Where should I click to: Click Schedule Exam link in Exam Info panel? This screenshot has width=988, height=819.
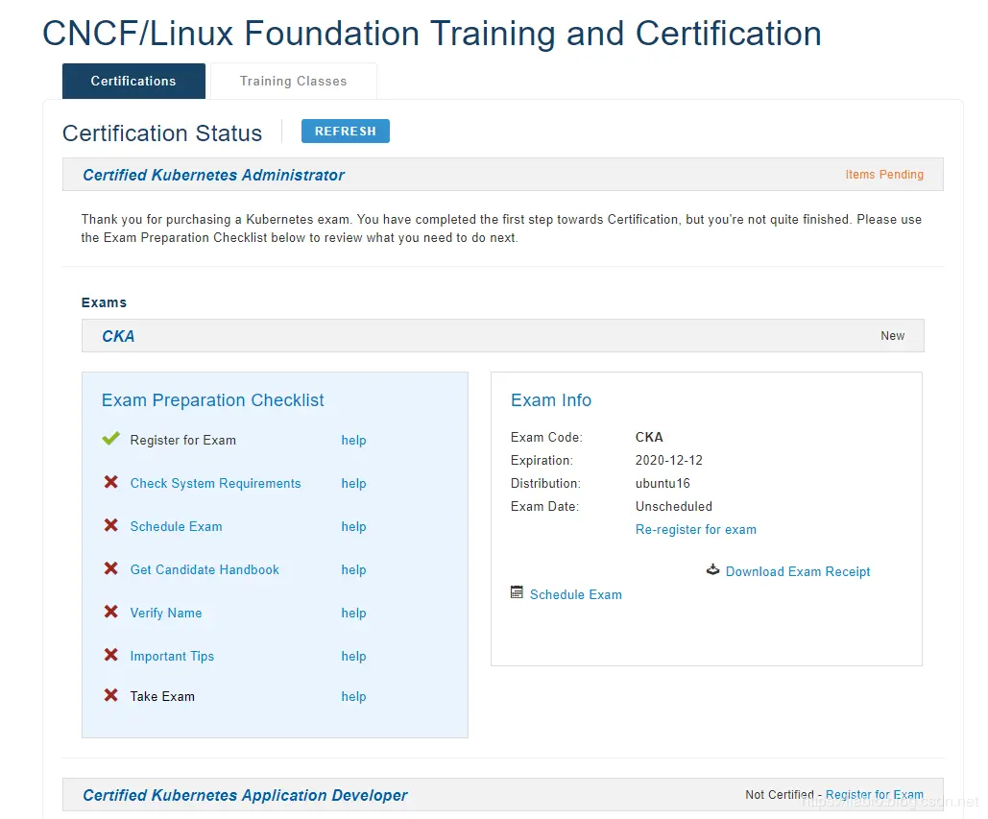tap(575, 594)
